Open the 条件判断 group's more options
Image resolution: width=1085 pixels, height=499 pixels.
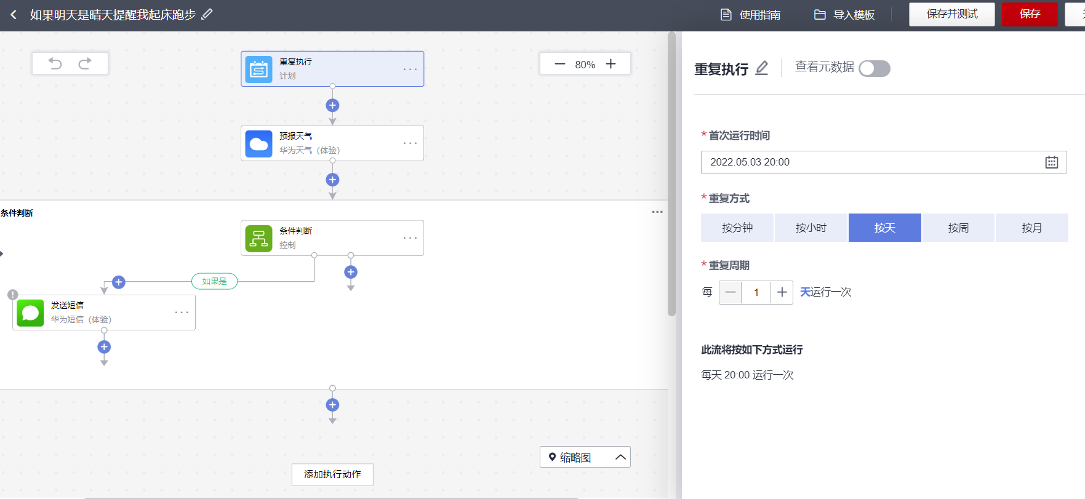pyautogui.click(x=657, y=212)
